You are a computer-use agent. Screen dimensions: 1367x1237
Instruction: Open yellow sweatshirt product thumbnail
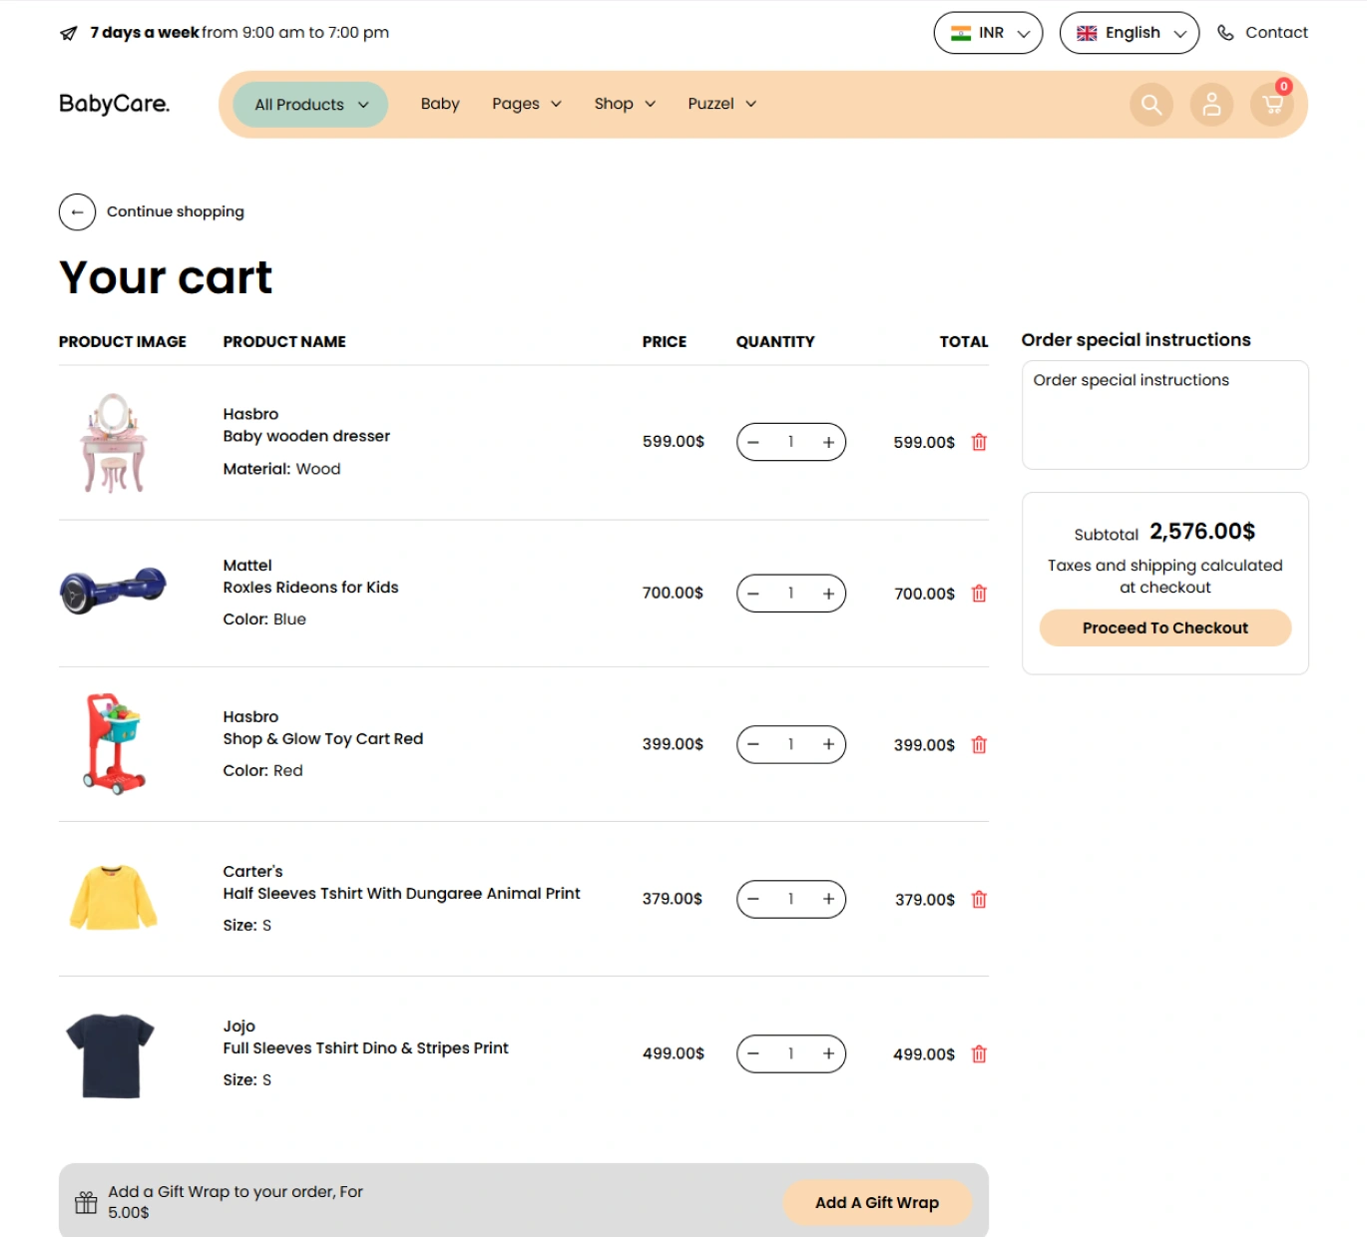(x=113, y=898)
